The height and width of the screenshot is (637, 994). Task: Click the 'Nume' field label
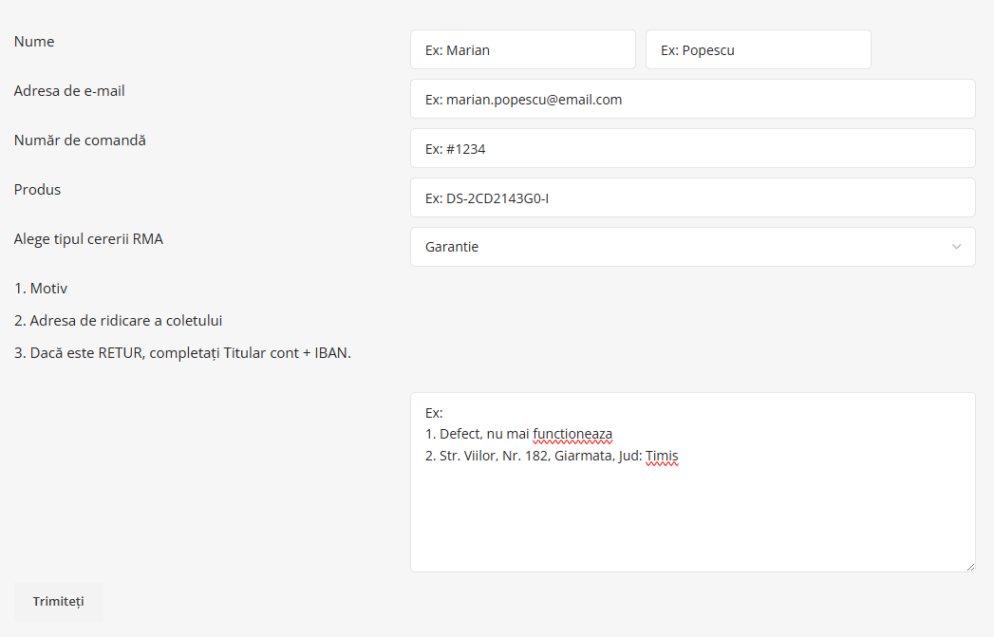pyautogui.click(x=34, y=42)
